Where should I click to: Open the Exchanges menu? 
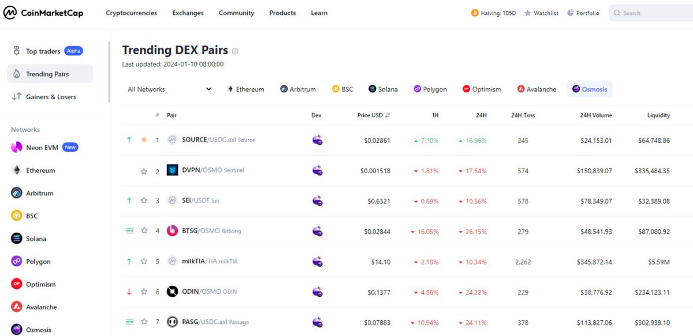pos(188,13)
